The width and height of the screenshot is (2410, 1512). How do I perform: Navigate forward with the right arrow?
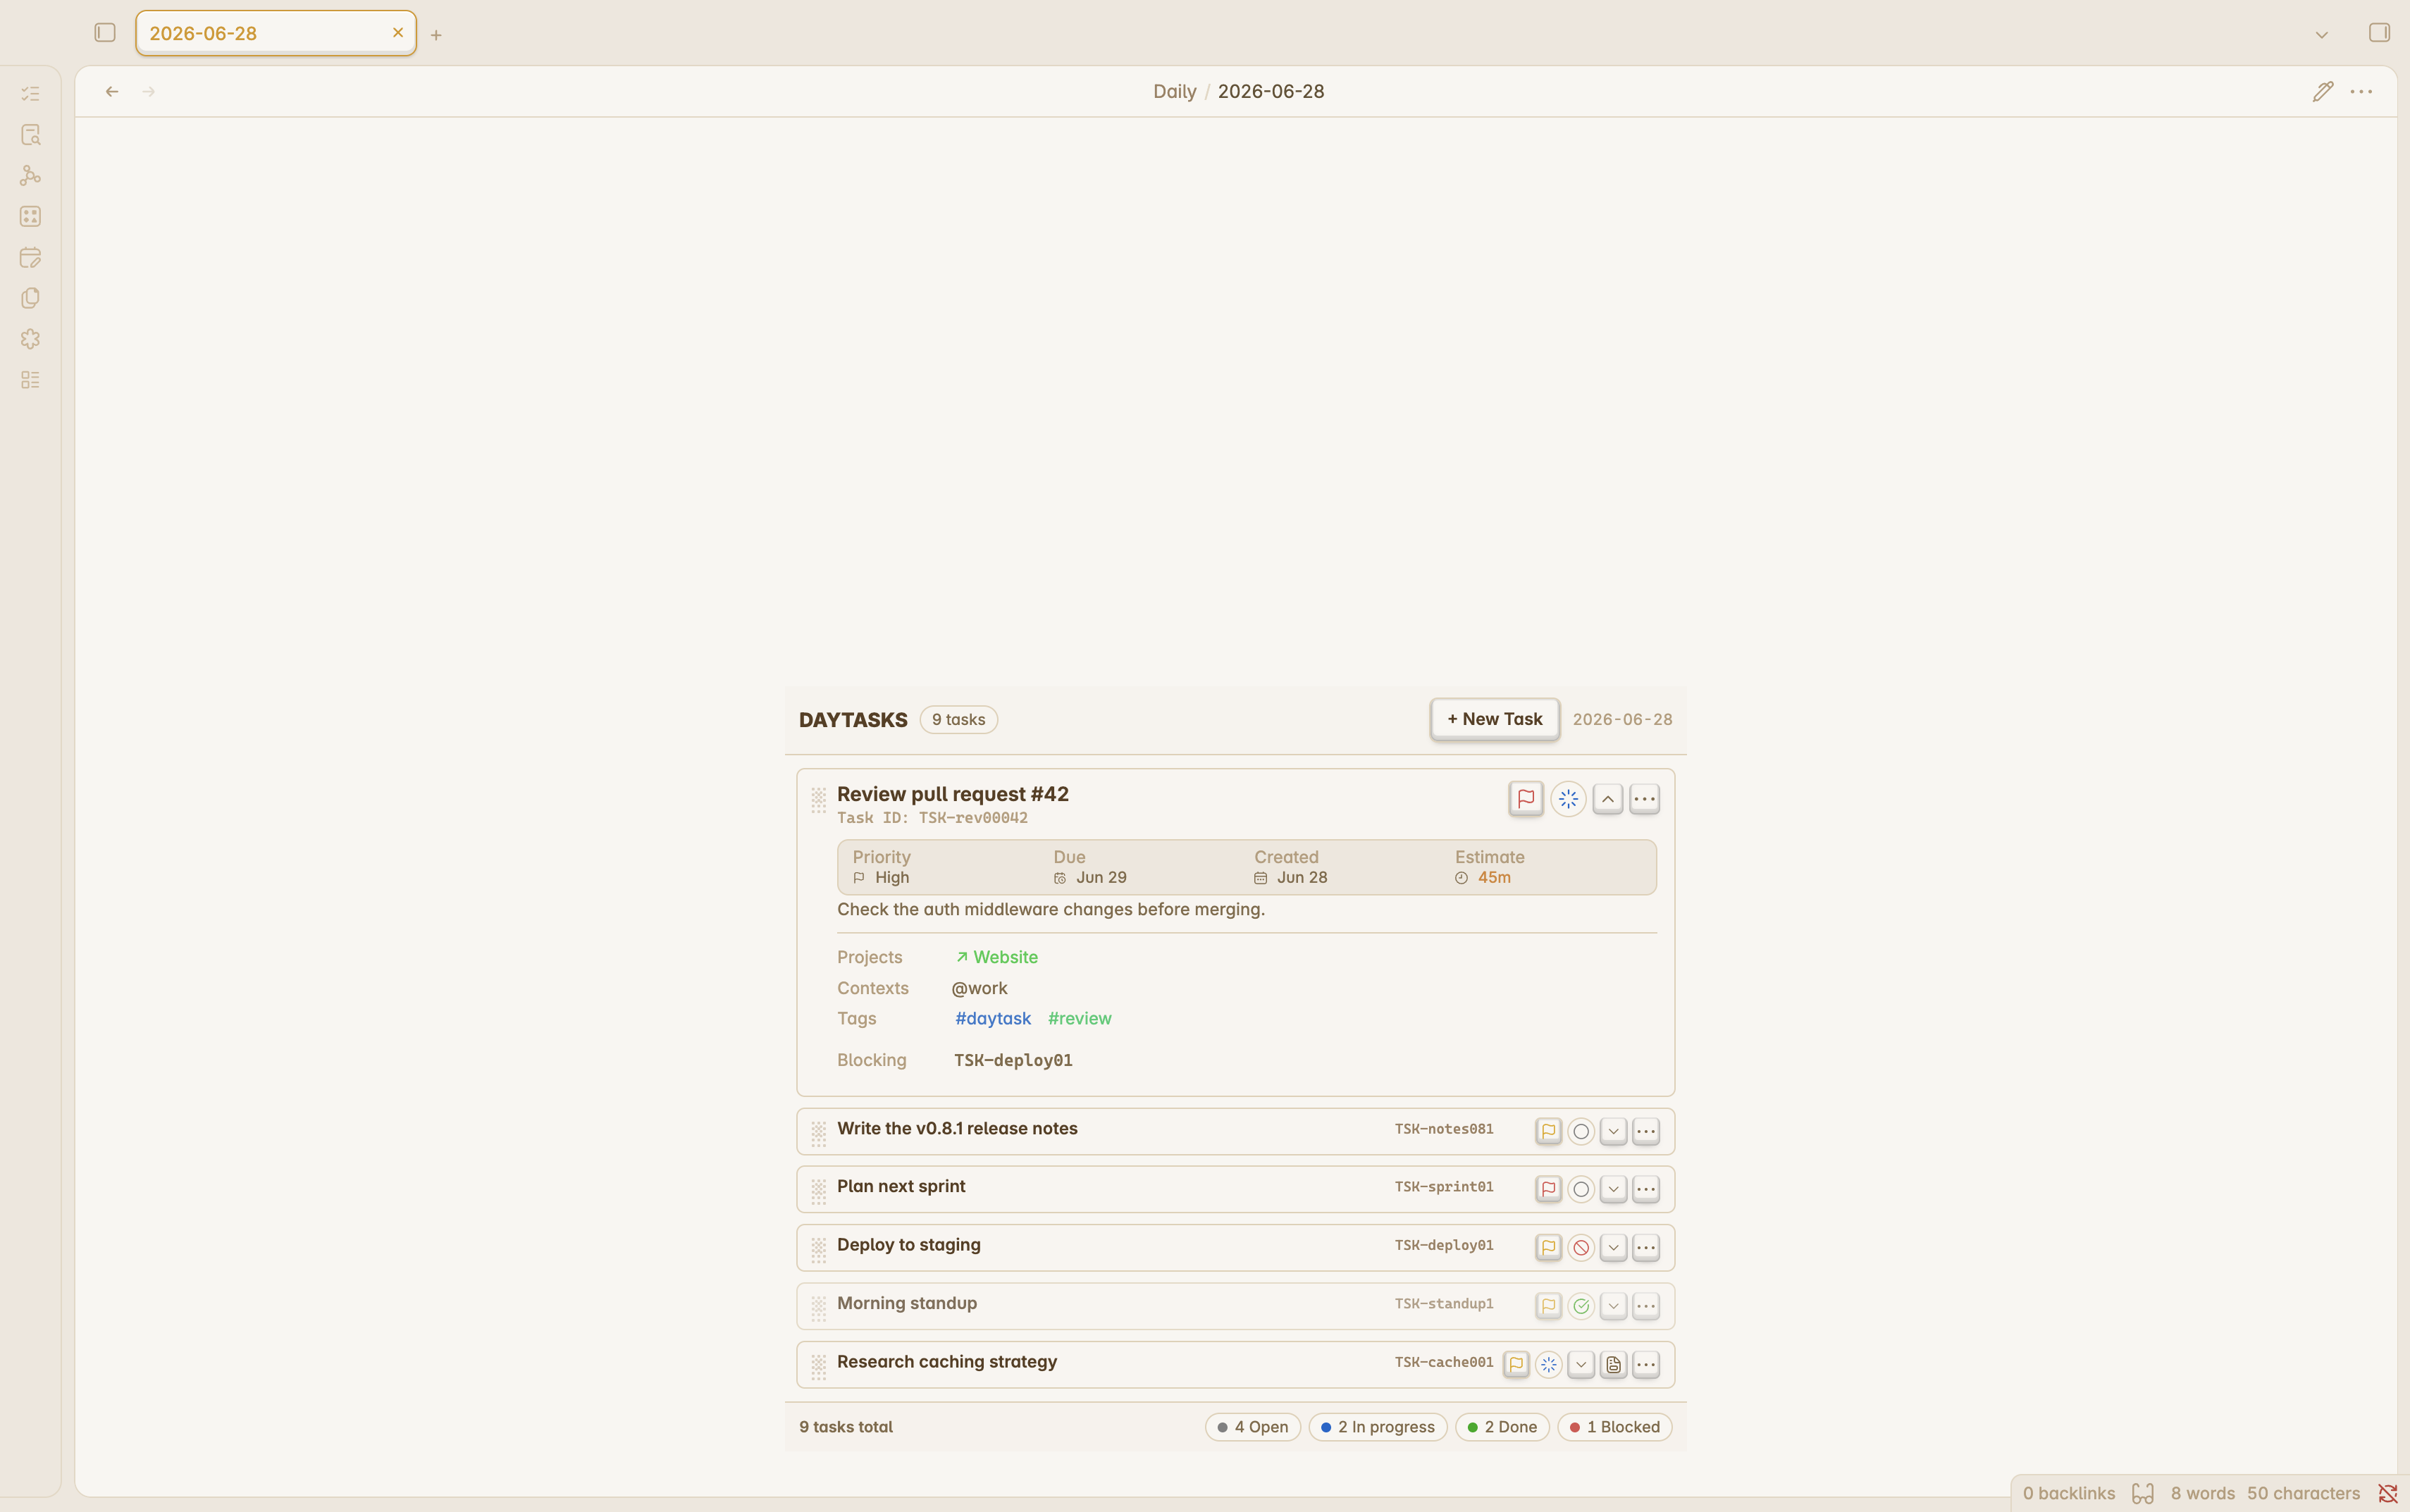click(x=149, y=91)
